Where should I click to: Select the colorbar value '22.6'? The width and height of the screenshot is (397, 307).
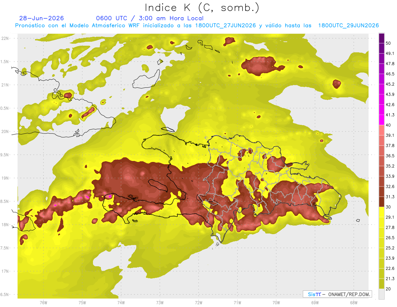pos(390,268)
